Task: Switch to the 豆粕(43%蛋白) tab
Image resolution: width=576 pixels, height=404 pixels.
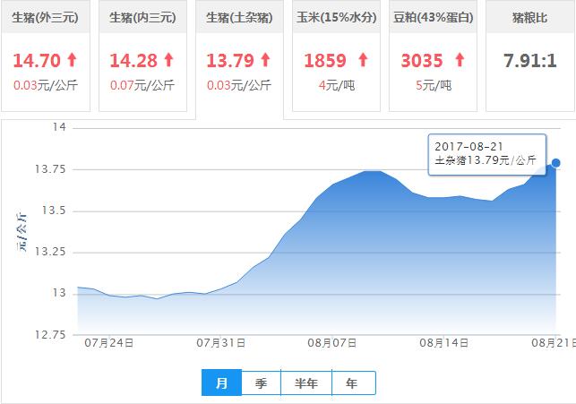Action: [x=433, y=56]
